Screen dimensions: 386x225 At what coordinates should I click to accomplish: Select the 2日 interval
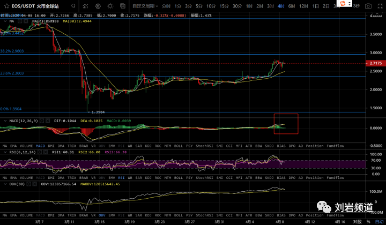coord(326,6)
